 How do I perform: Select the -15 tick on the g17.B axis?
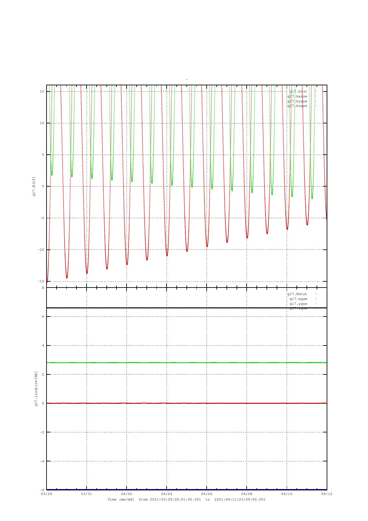[x=41, y=281]
